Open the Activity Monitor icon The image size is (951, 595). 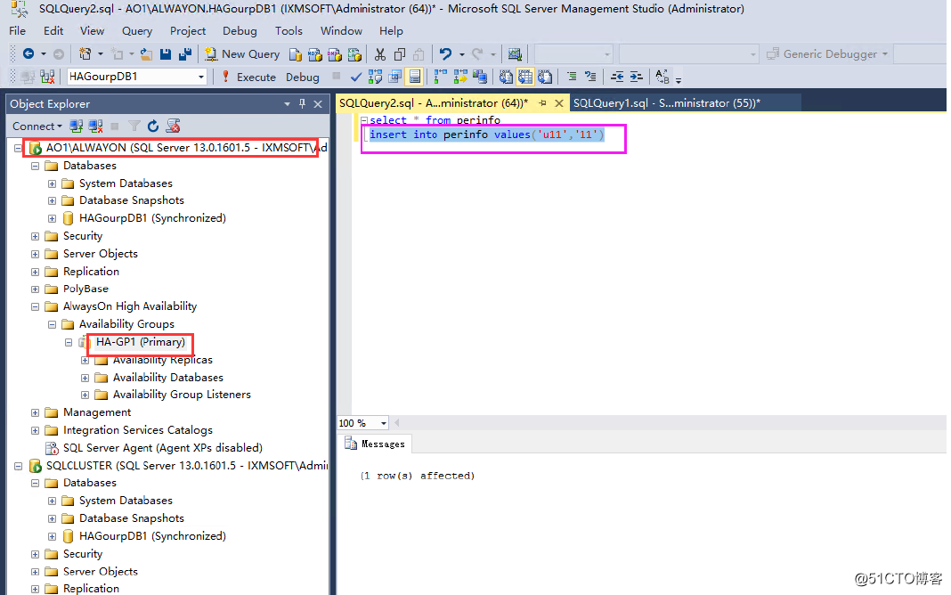pos(515,54)
